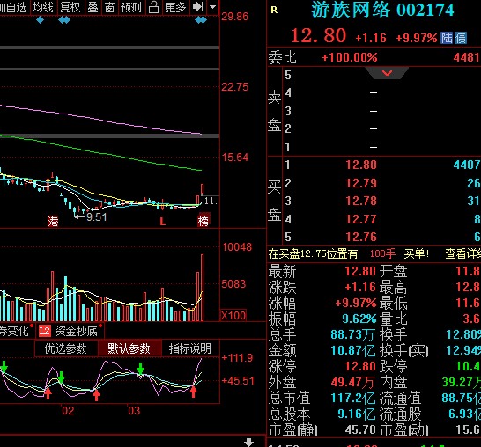Image resolution: width=481 pixels, height=447 pixels.
Task: Open the 均线 moving average option
Action: click(43, 7)
